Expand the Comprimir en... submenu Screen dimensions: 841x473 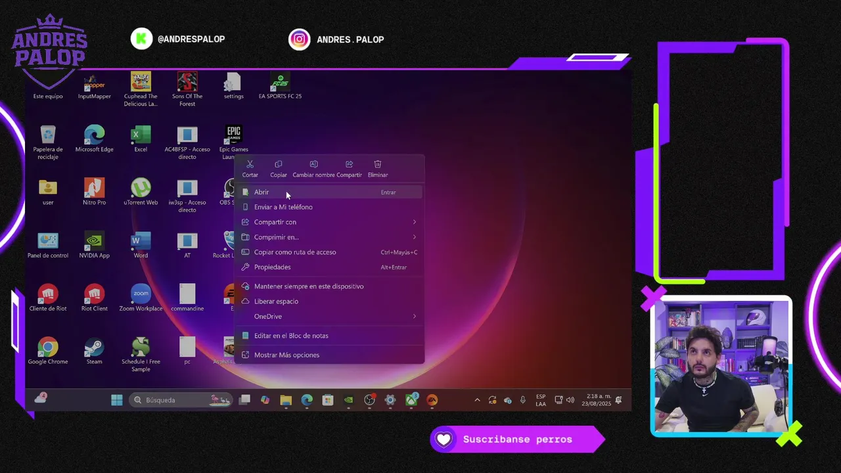329,237
